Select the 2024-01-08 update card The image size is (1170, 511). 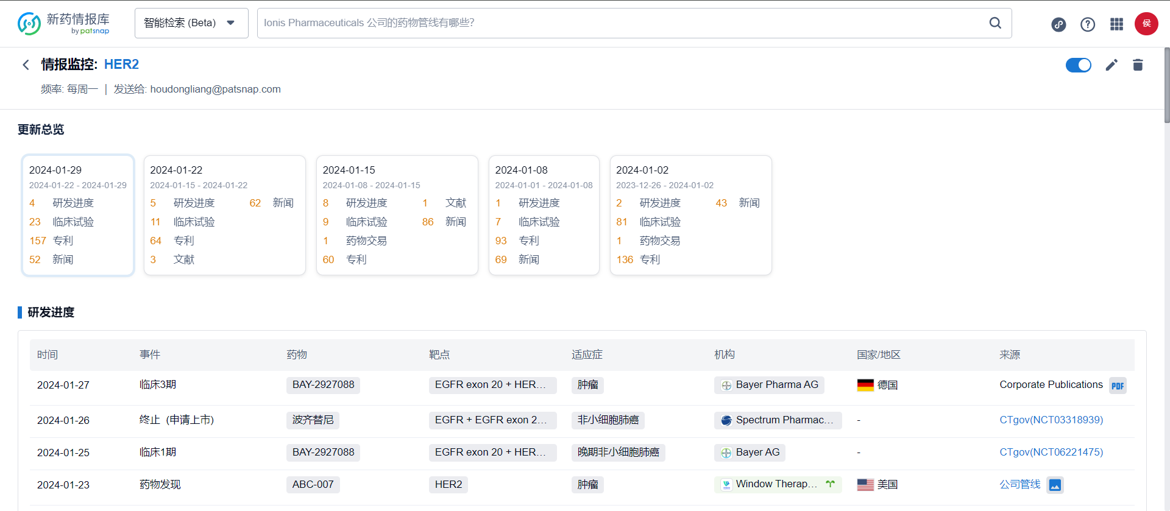point(544,215)
